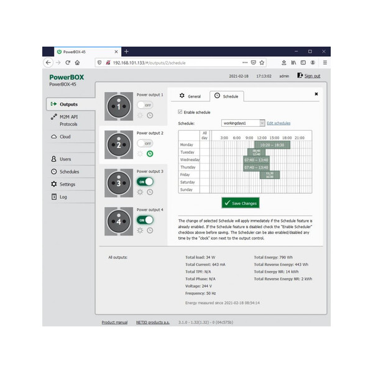The height and width of the screenshot is (373, 373).
Task: Turn on Power output 1
Action: pos(145,106)
